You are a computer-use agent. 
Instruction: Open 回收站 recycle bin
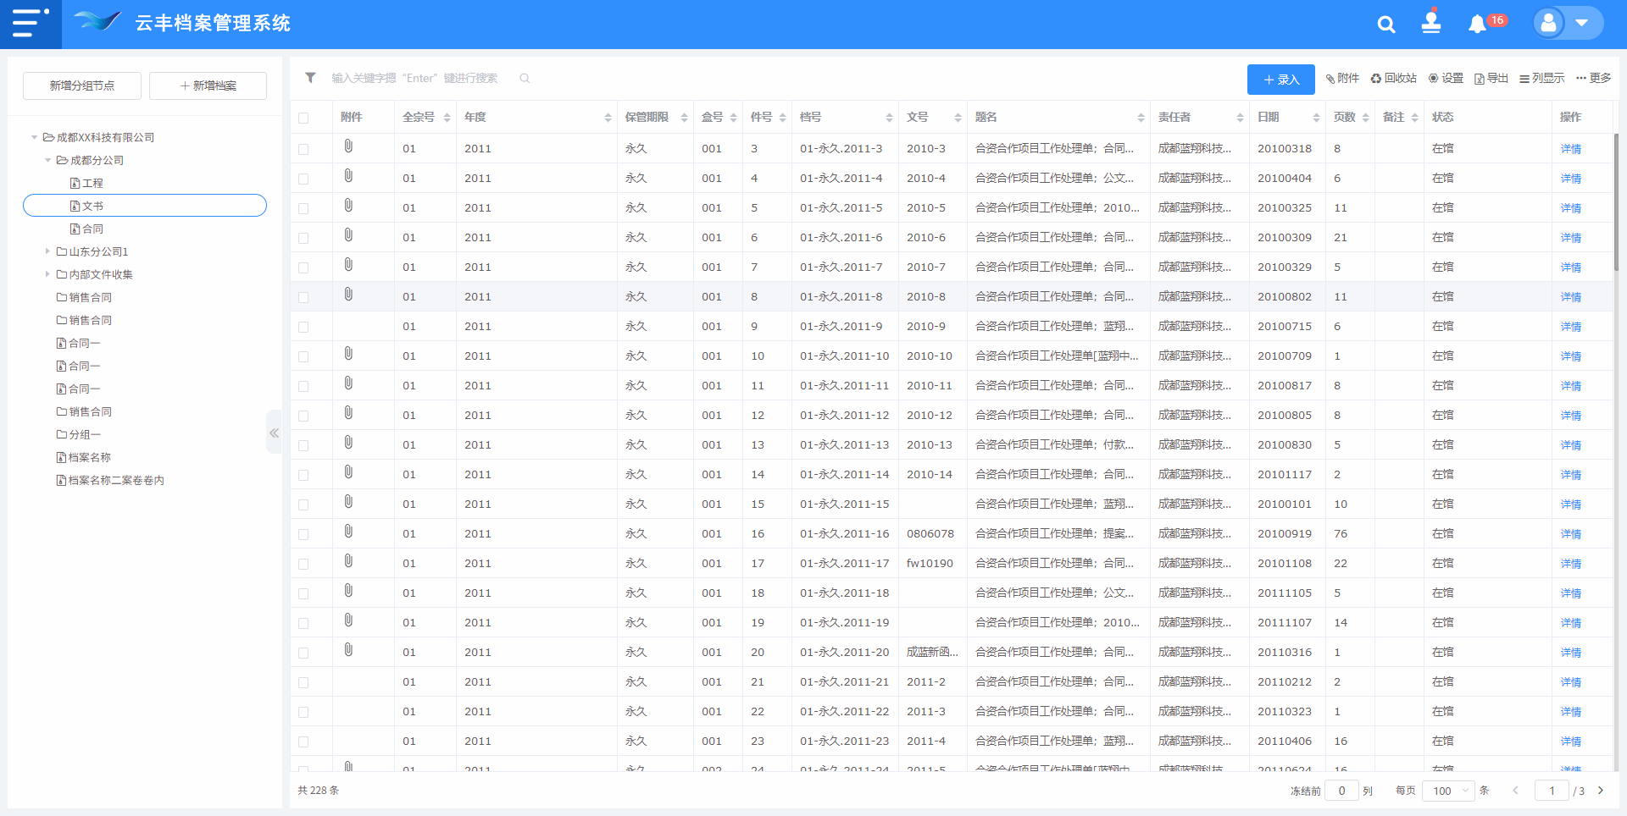[x=1394, y=78]
